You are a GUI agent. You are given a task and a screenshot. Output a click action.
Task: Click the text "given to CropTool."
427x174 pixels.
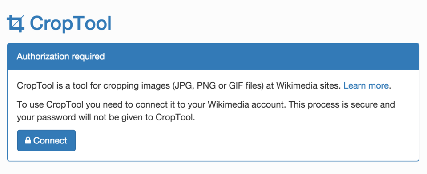[169, 118]
